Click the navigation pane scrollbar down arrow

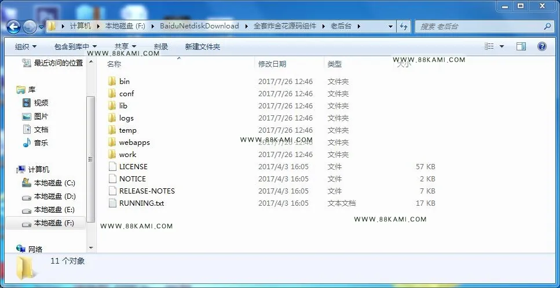[x=91, y=247]
